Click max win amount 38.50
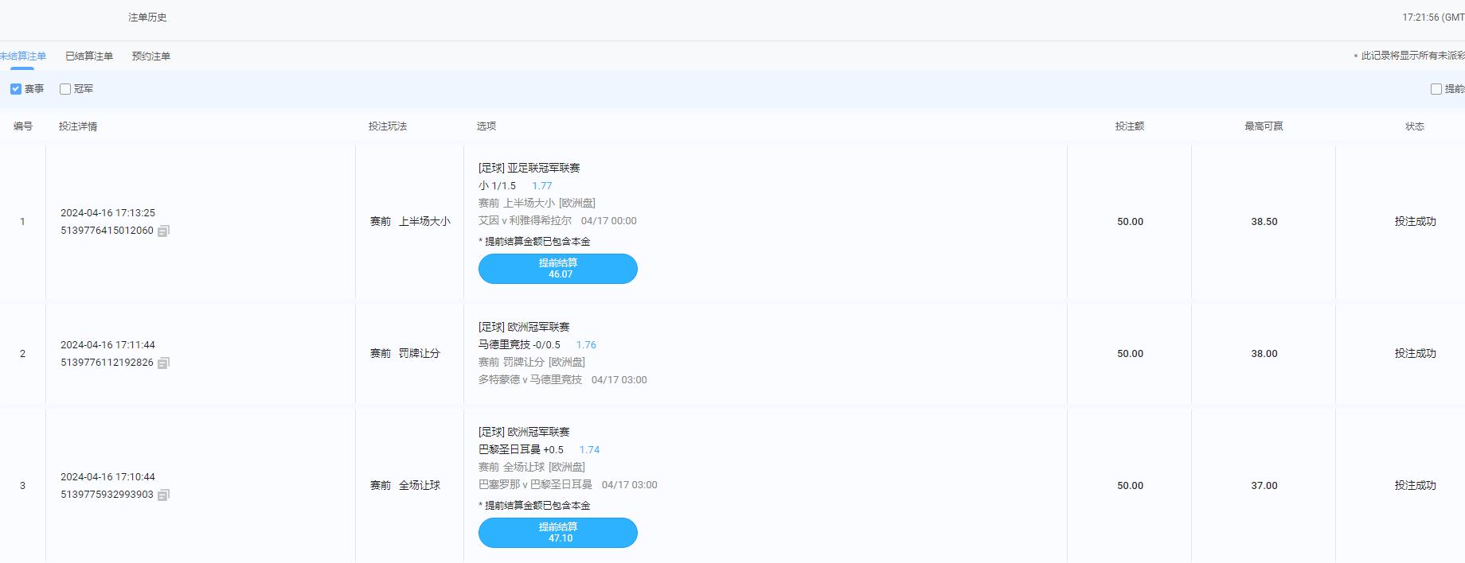 click(x=1264, y=222)
